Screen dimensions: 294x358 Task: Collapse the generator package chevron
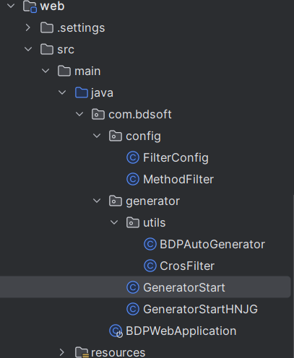point(97,201)
